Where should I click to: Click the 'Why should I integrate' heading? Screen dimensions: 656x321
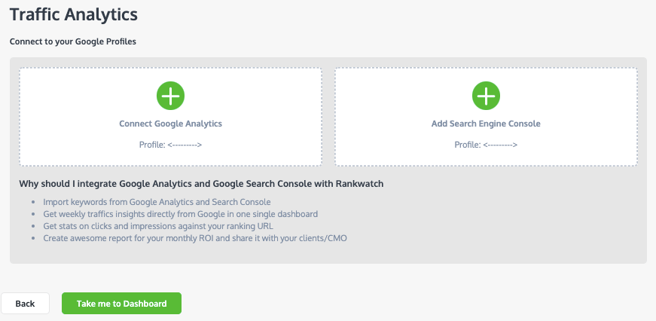pyautogui.click(x=201, y=184)
